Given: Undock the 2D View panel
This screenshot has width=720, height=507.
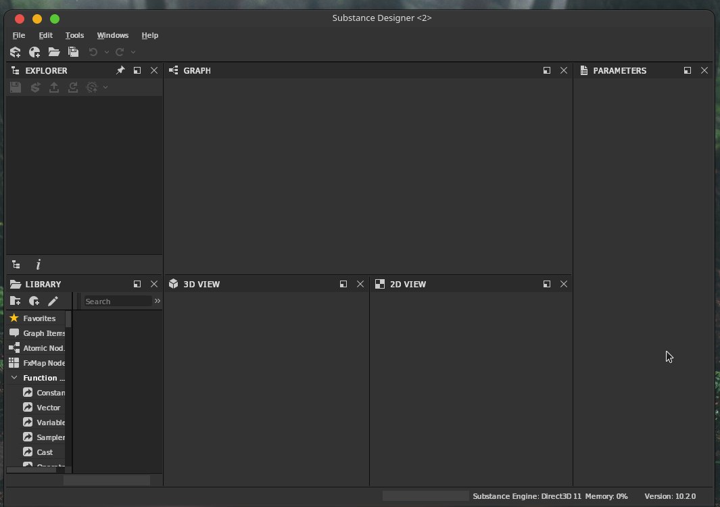Looking at the screenshot, I should 546,284.
